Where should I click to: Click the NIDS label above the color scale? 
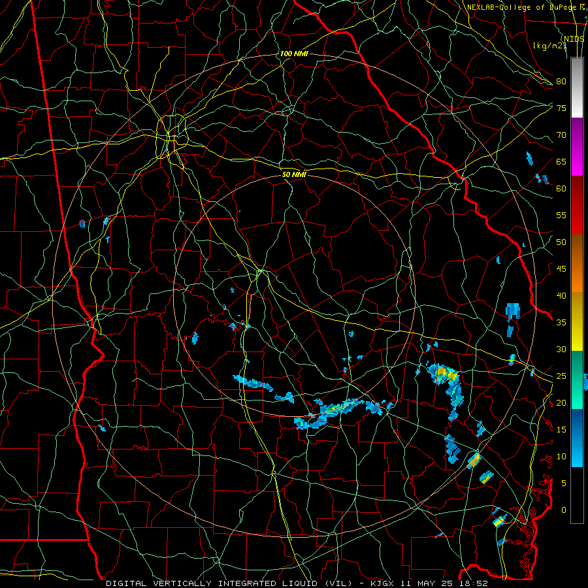pos(574,39)
